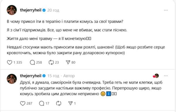The height and width of the screenshot is (112, 176).
Task: Click the verified badge on the reply
Action: tap(44, 76)
